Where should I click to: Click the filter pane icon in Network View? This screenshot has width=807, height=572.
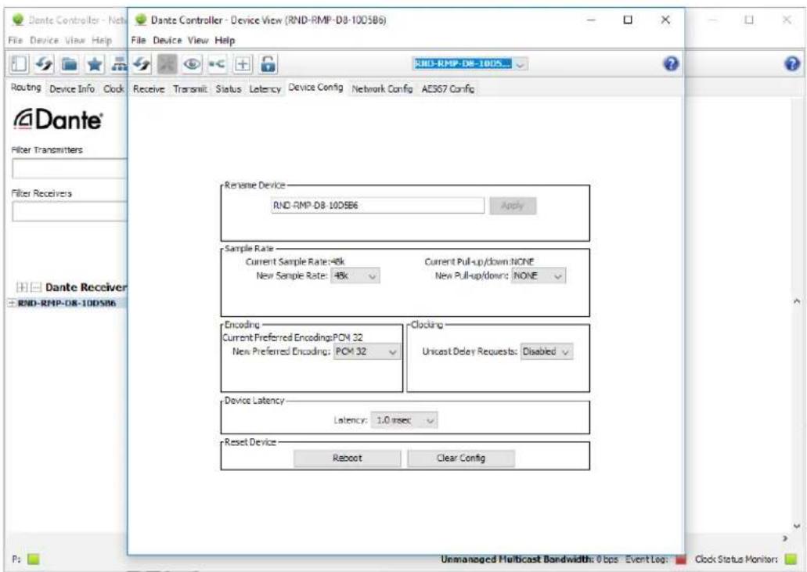coord(19,64)
